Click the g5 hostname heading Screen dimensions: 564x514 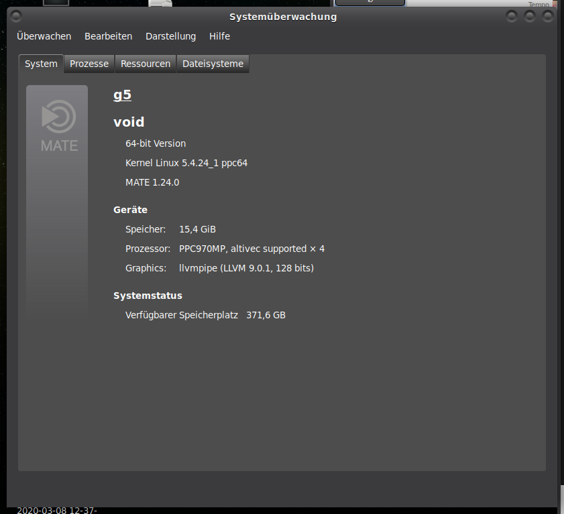pos(122,95)
